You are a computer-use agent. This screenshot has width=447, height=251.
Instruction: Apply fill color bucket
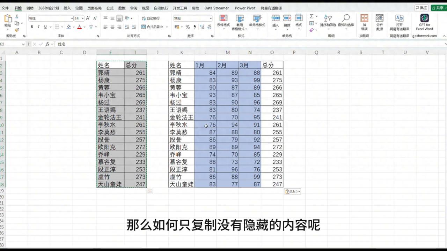coord(68,27)
